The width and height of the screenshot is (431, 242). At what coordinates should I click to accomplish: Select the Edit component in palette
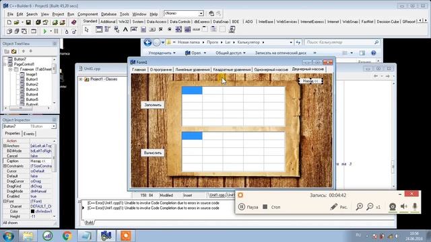point(134,30)
